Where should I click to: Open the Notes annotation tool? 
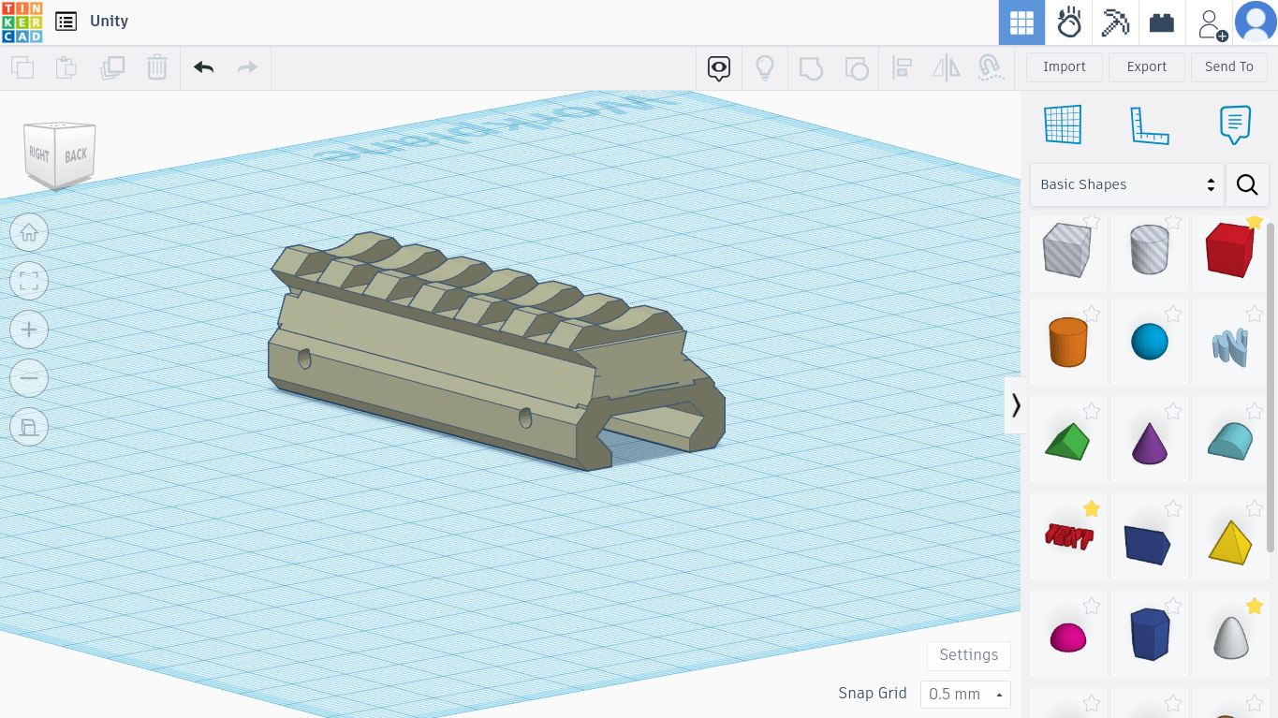[1235, 124]
